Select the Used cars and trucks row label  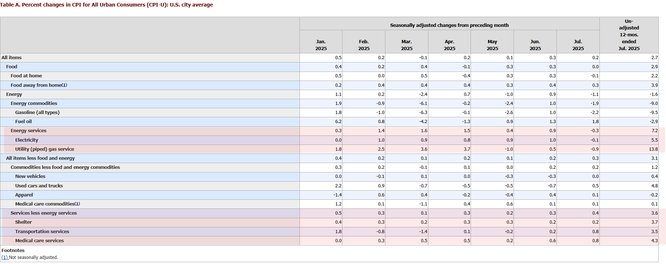pos(39,186)
